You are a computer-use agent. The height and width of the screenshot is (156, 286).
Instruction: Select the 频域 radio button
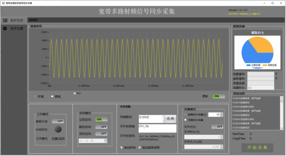pyautogui.click(x=52, y=96)
